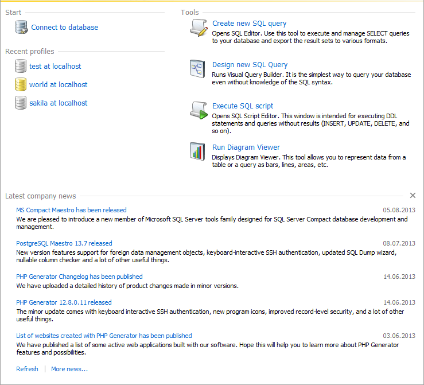The image size is (424, 385).
Task: Open the sakila at localhost profile link
Action: pyautogui.click(x=58, y=103)
